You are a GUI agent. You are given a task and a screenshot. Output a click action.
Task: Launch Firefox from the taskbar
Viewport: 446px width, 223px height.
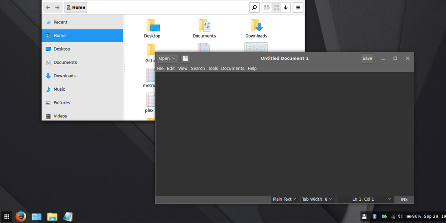(x=21, y=216)
